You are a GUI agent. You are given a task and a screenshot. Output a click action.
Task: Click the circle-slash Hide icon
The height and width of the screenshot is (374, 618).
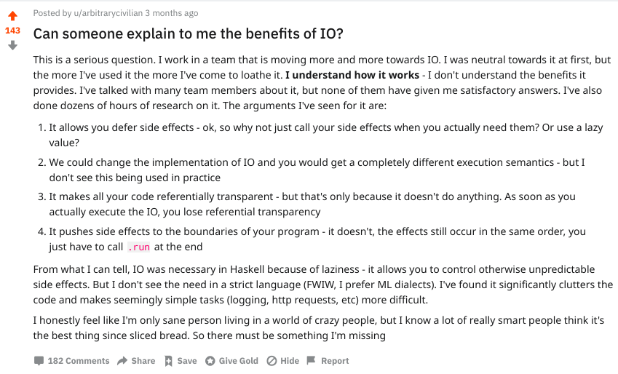point(272,361)
